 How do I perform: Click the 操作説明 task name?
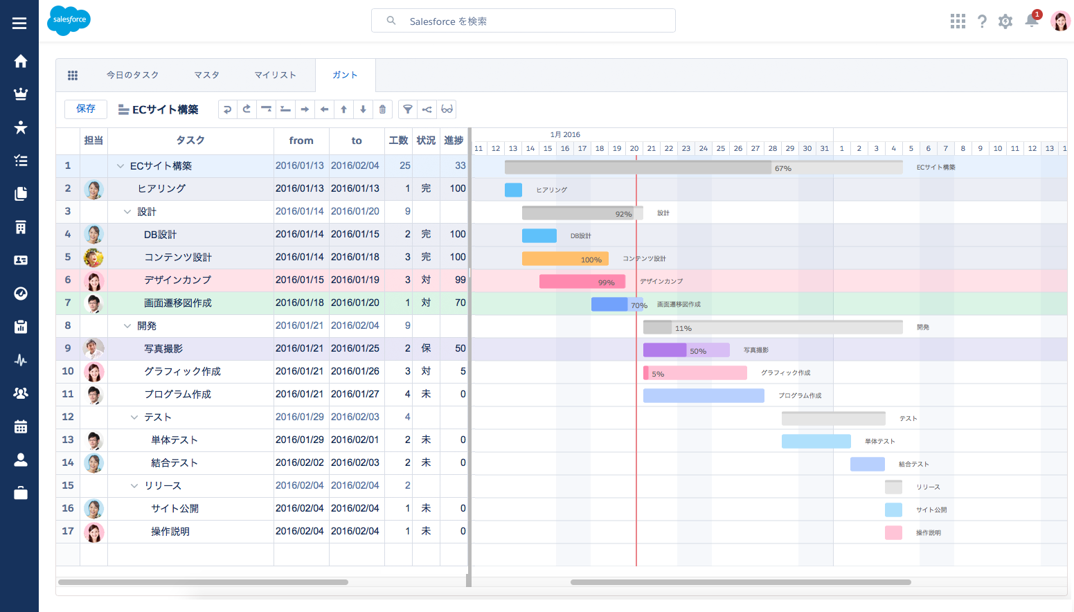(x=170, y=531)
